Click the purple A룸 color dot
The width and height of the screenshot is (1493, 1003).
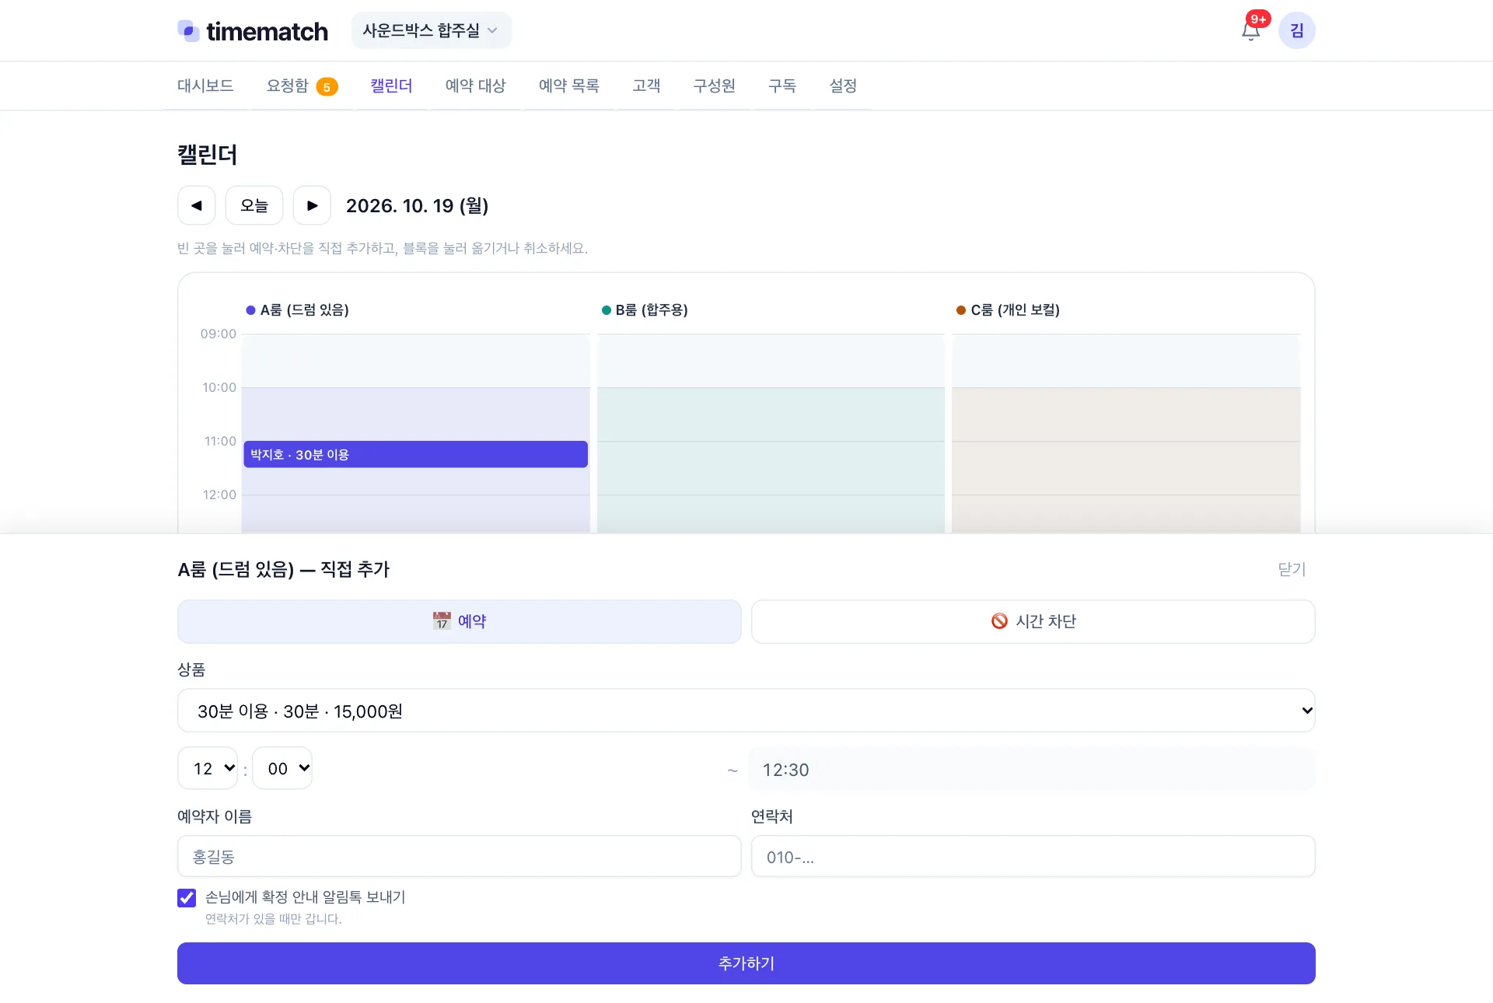point(250,310)
